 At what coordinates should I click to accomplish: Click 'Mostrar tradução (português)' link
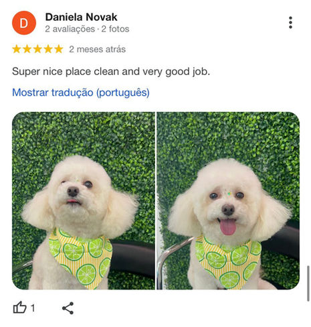tap(81, 92)
